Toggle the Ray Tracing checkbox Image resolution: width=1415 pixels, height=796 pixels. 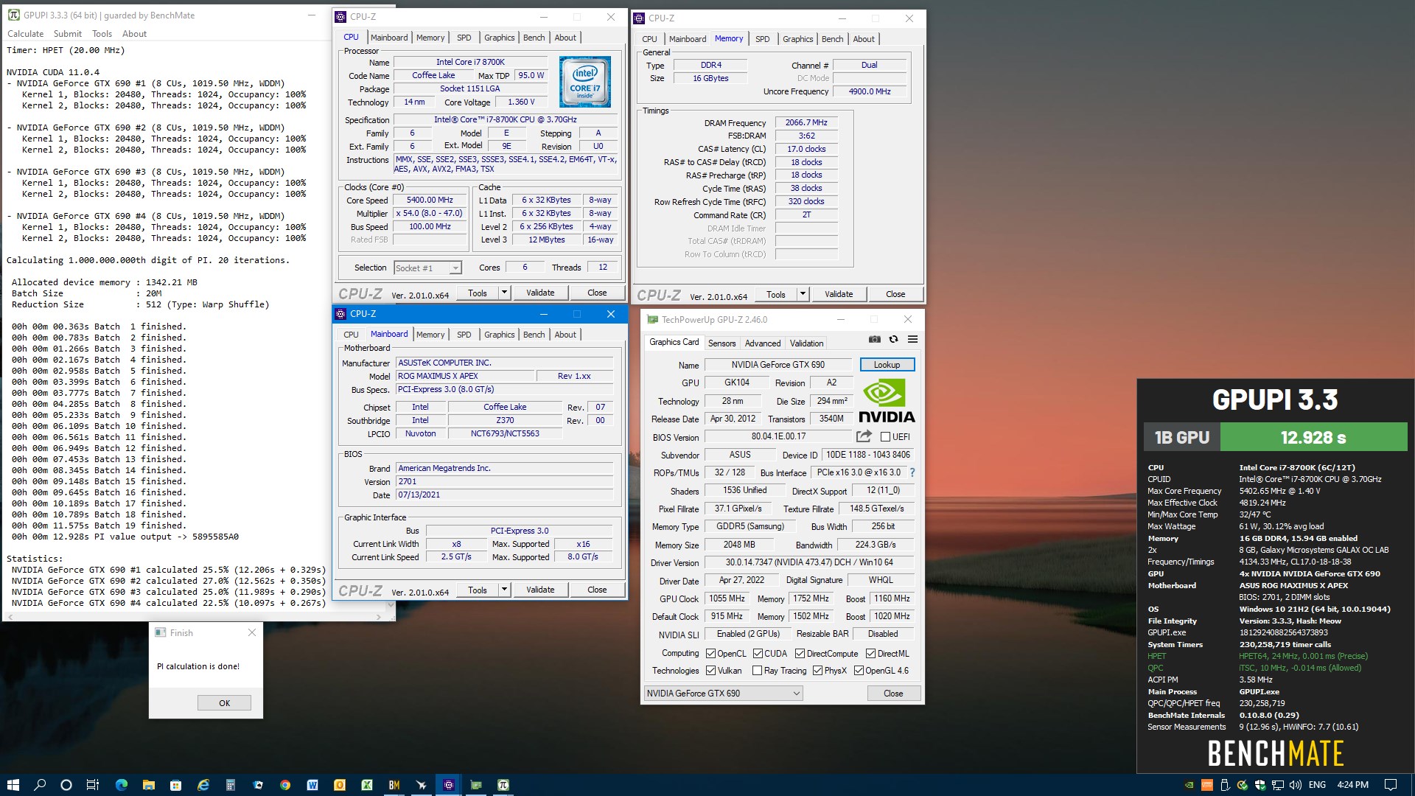(x=757, y=671)
